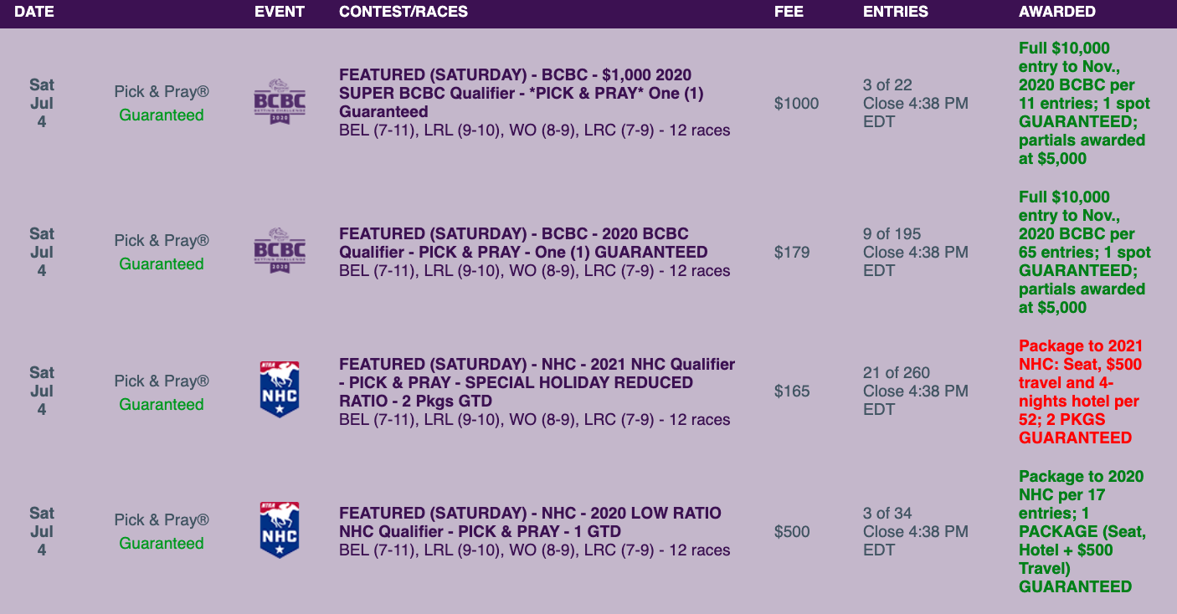Click the BCBC logo in the $179 contest row
1177x614 pixels.
tap(280, 251)
